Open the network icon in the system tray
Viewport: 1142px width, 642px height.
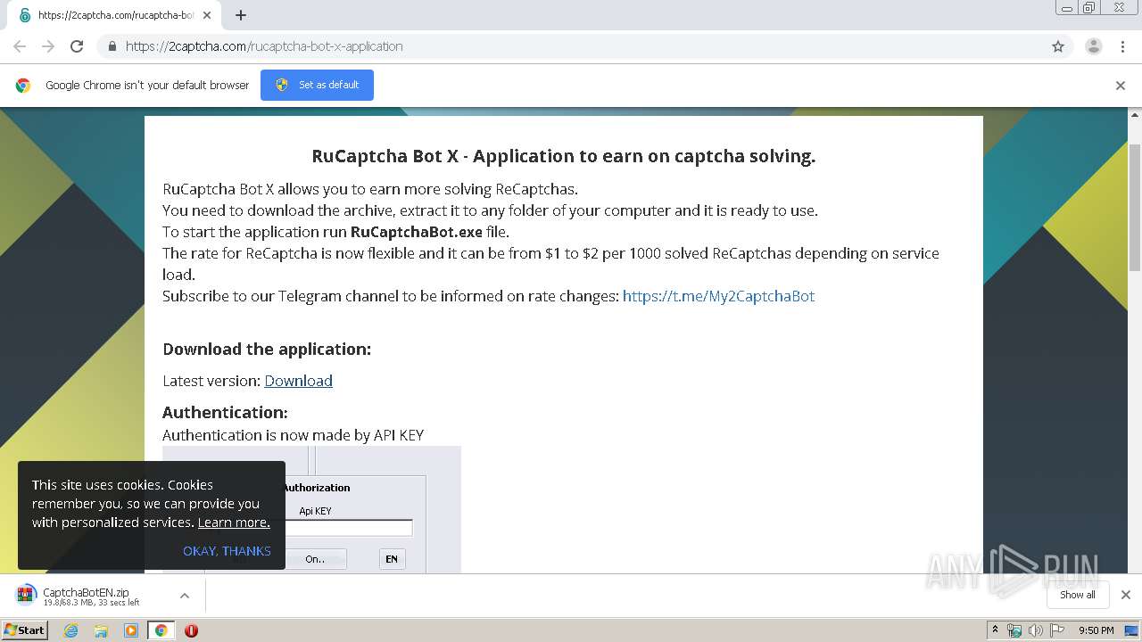point(1014,630)
